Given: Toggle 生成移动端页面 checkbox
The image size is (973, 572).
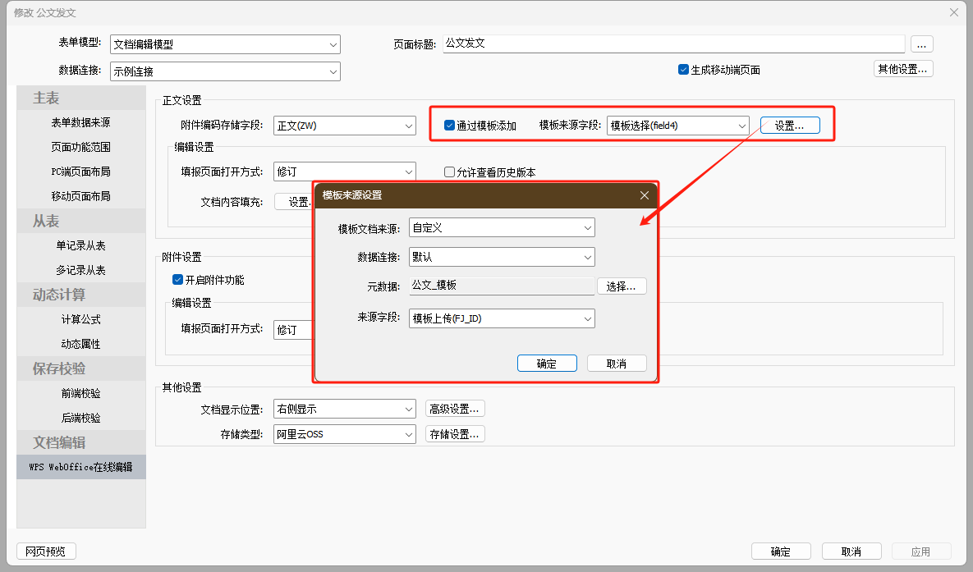Looking at the screenshot, I should point(683,70).
